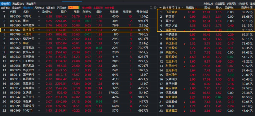Viewport: 255px width, 116px height.
Task: Open 自选管理 from the top toolbar
Action: (220, 4)
